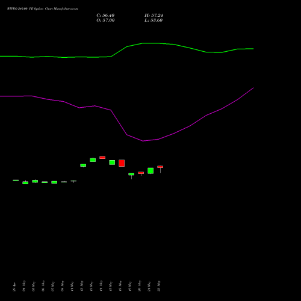
Task: Select the 20 May date label
Action: click(140, 286)
